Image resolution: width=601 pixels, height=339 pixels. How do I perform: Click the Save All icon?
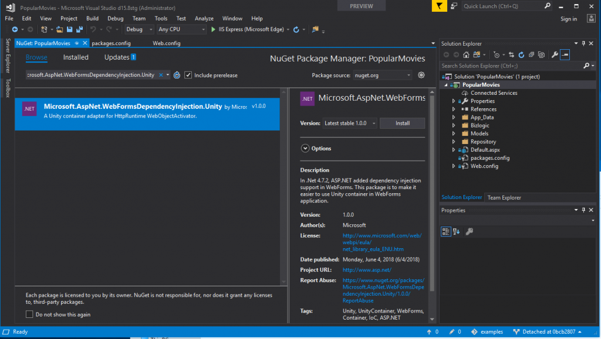pyautogui.click(x=79, y=29)
